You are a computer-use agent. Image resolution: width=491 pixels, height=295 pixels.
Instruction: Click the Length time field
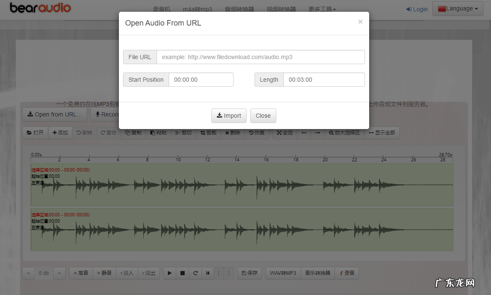[x=324, y=80]
